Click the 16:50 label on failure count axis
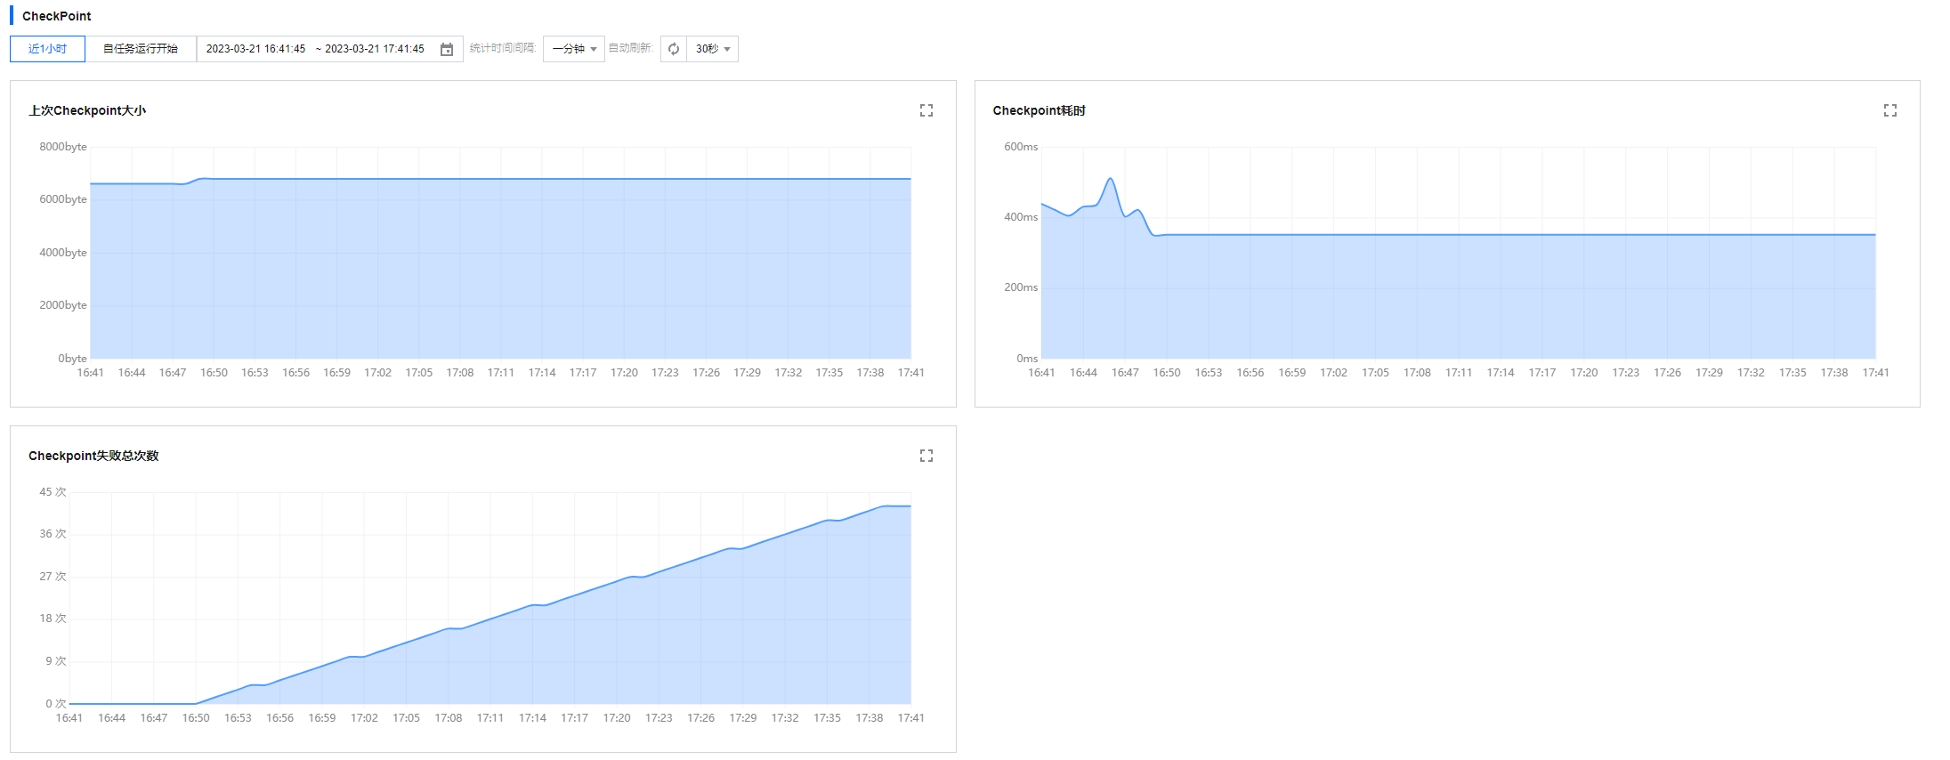 pos(196,718)
